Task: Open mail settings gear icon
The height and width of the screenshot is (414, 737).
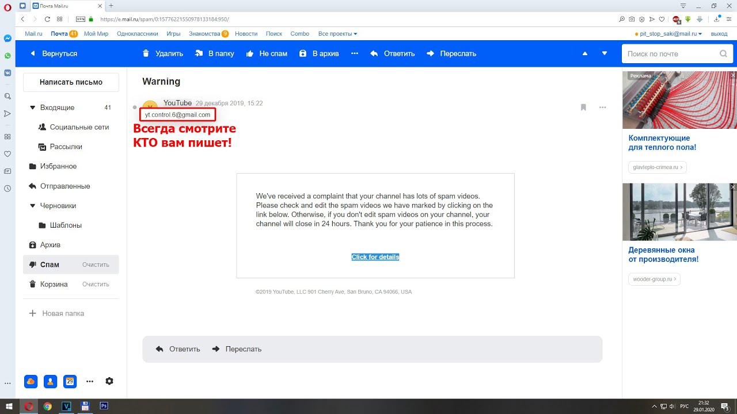Action: (x=109, y=381)
